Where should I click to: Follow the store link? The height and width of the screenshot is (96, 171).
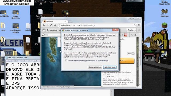108,84
